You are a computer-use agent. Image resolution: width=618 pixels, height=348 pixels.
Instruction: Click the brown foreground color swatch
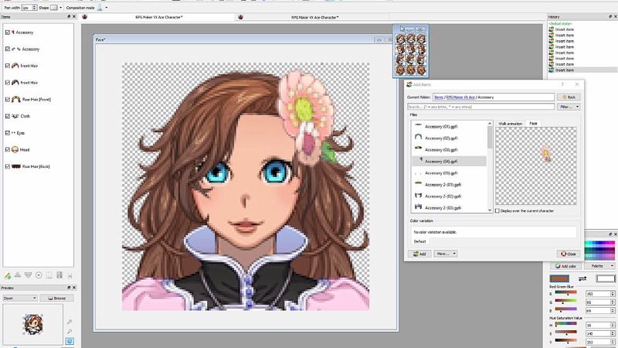pos(559,279)
